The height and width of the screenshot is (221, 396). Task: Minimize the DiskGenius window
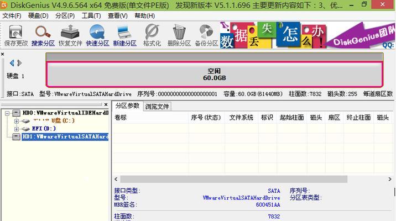click(x=351, y=5)
